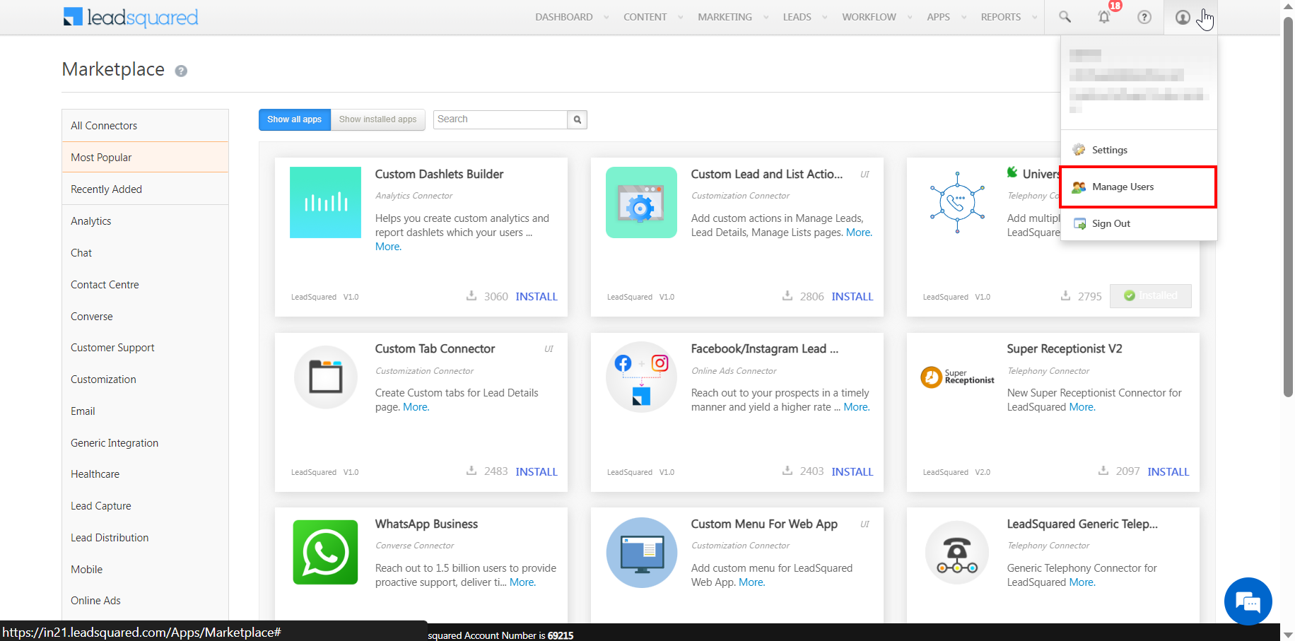
Task: Click the WhatsApp Business icon
Action: (x=325, y=552)
